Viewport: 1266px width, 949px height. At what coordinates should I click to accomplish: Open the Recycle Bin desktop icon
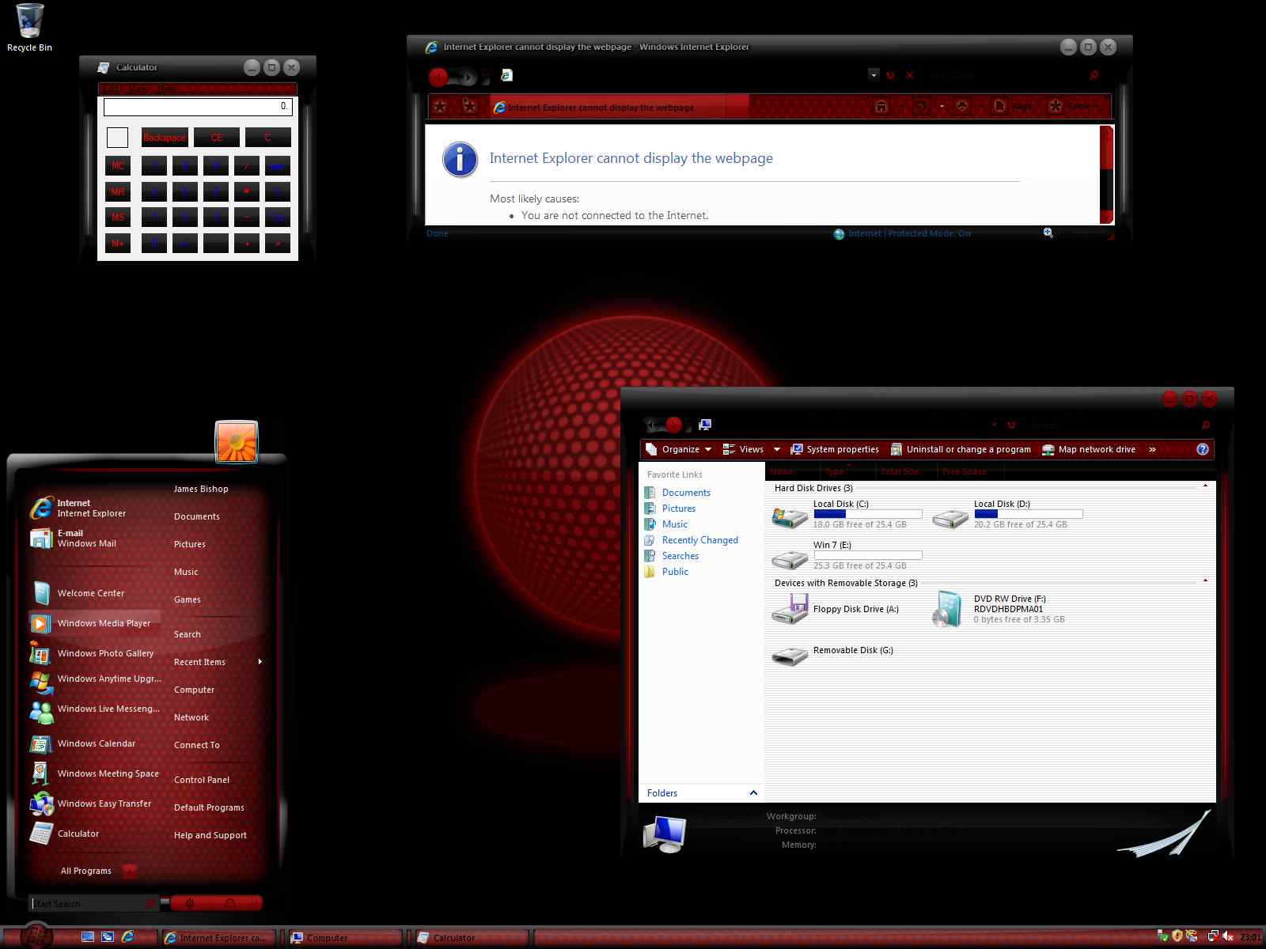tap(29, 28)
